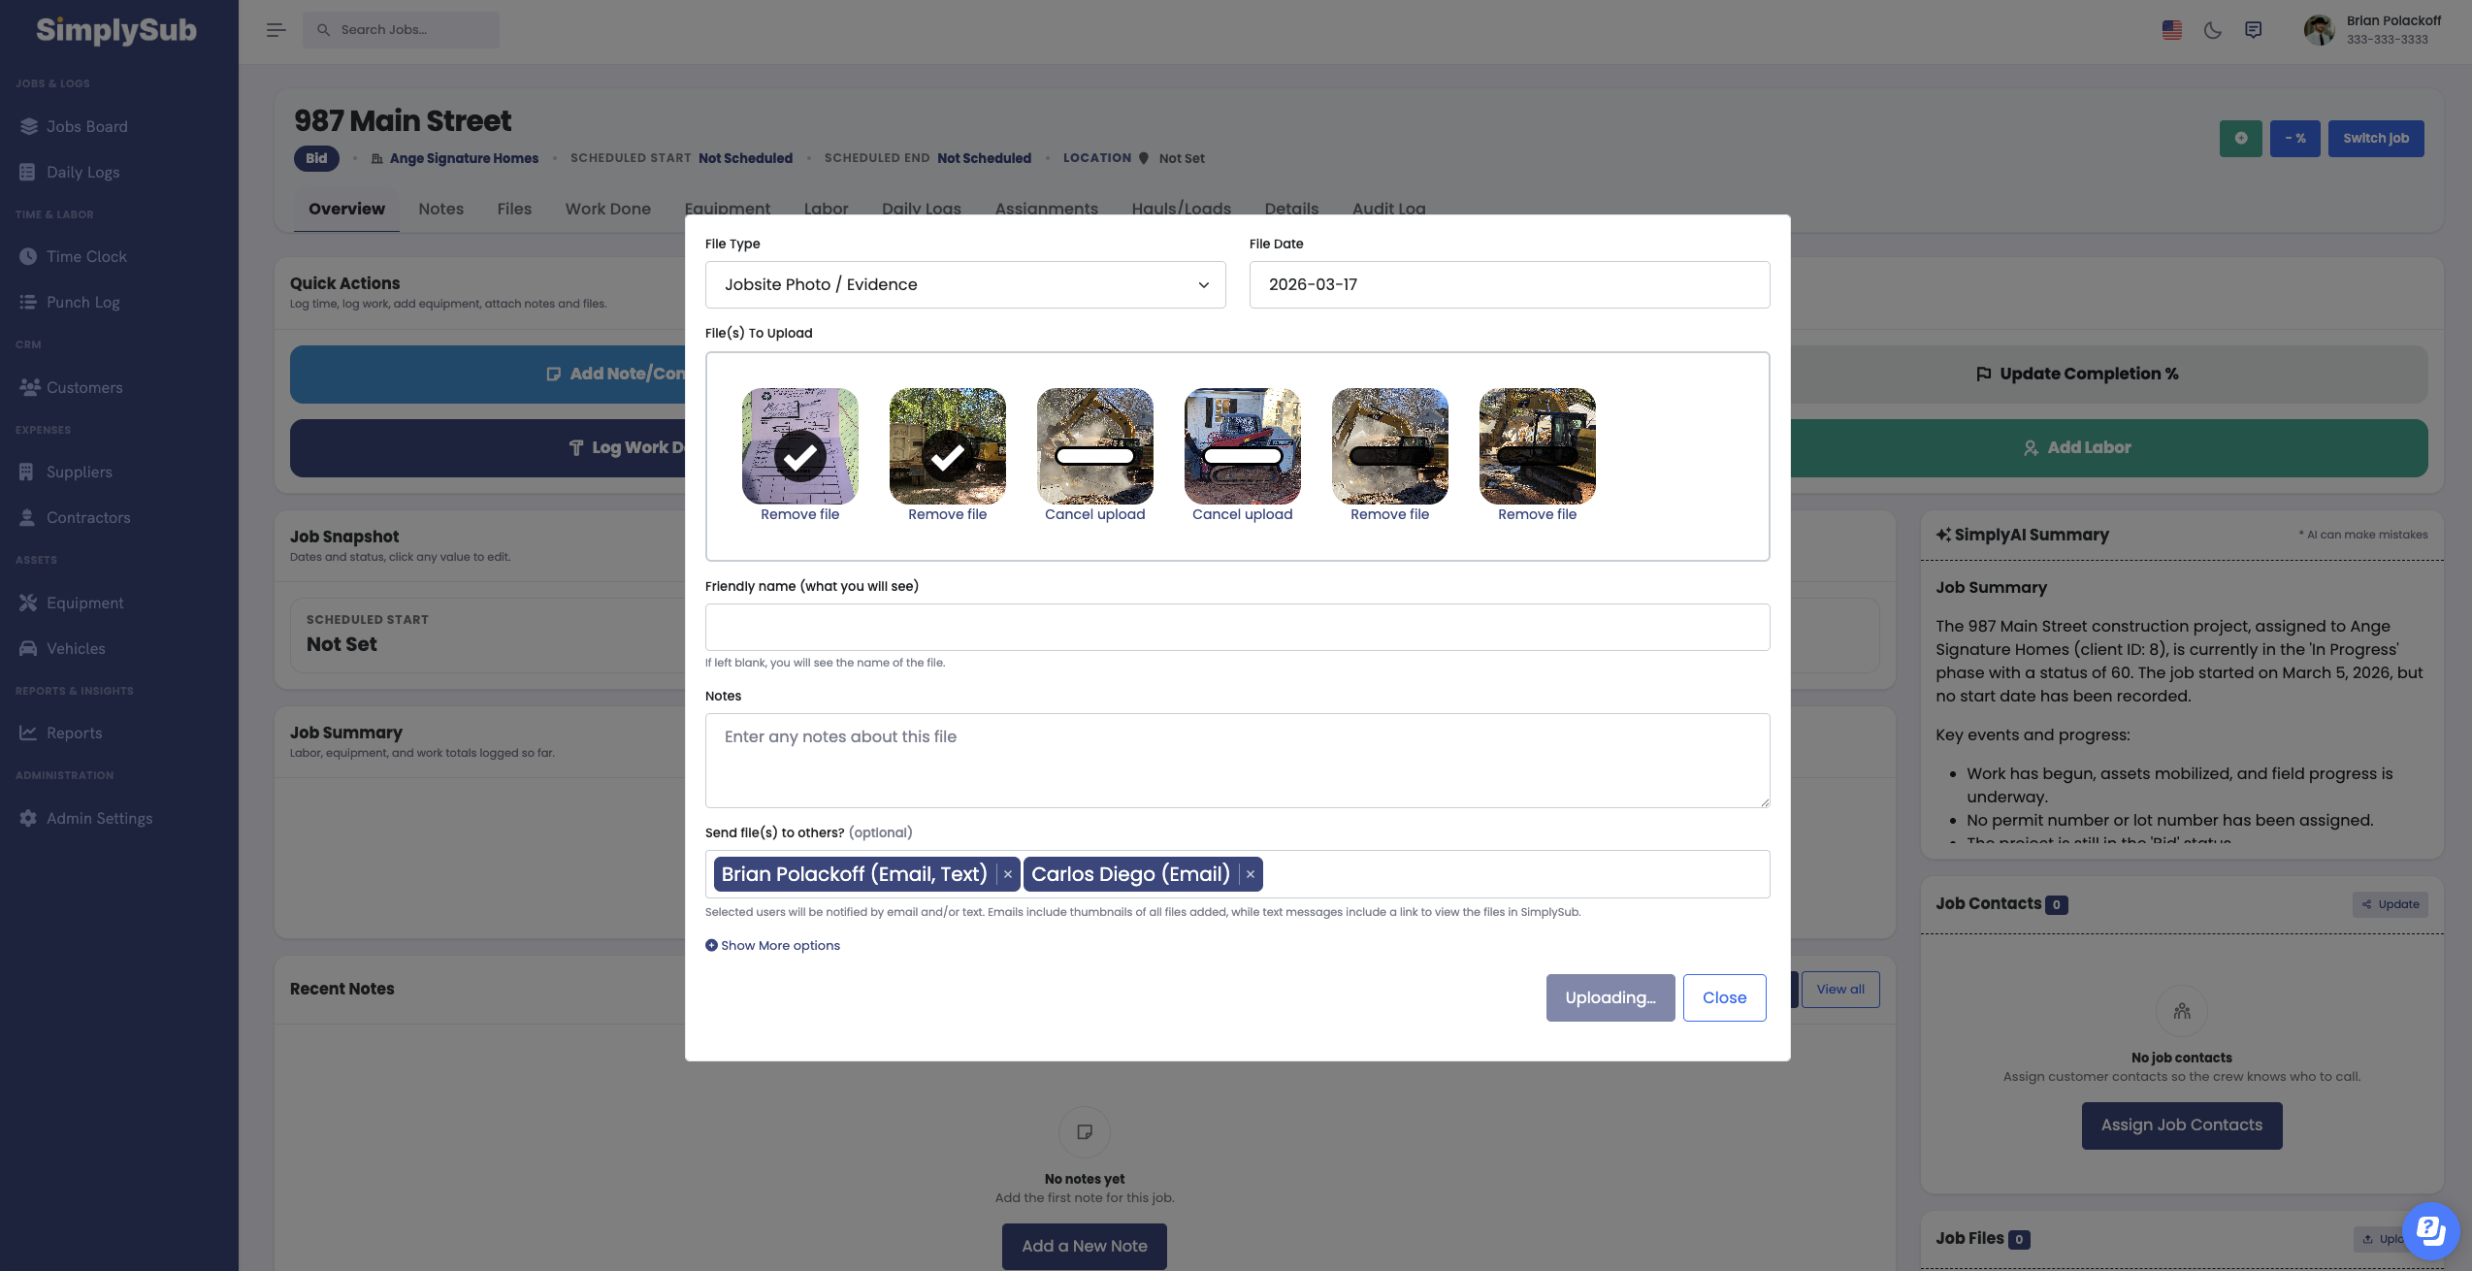Click the US flag language icon
The width and height of the screenshot is (2472, 1271).
pos(2171,30)
